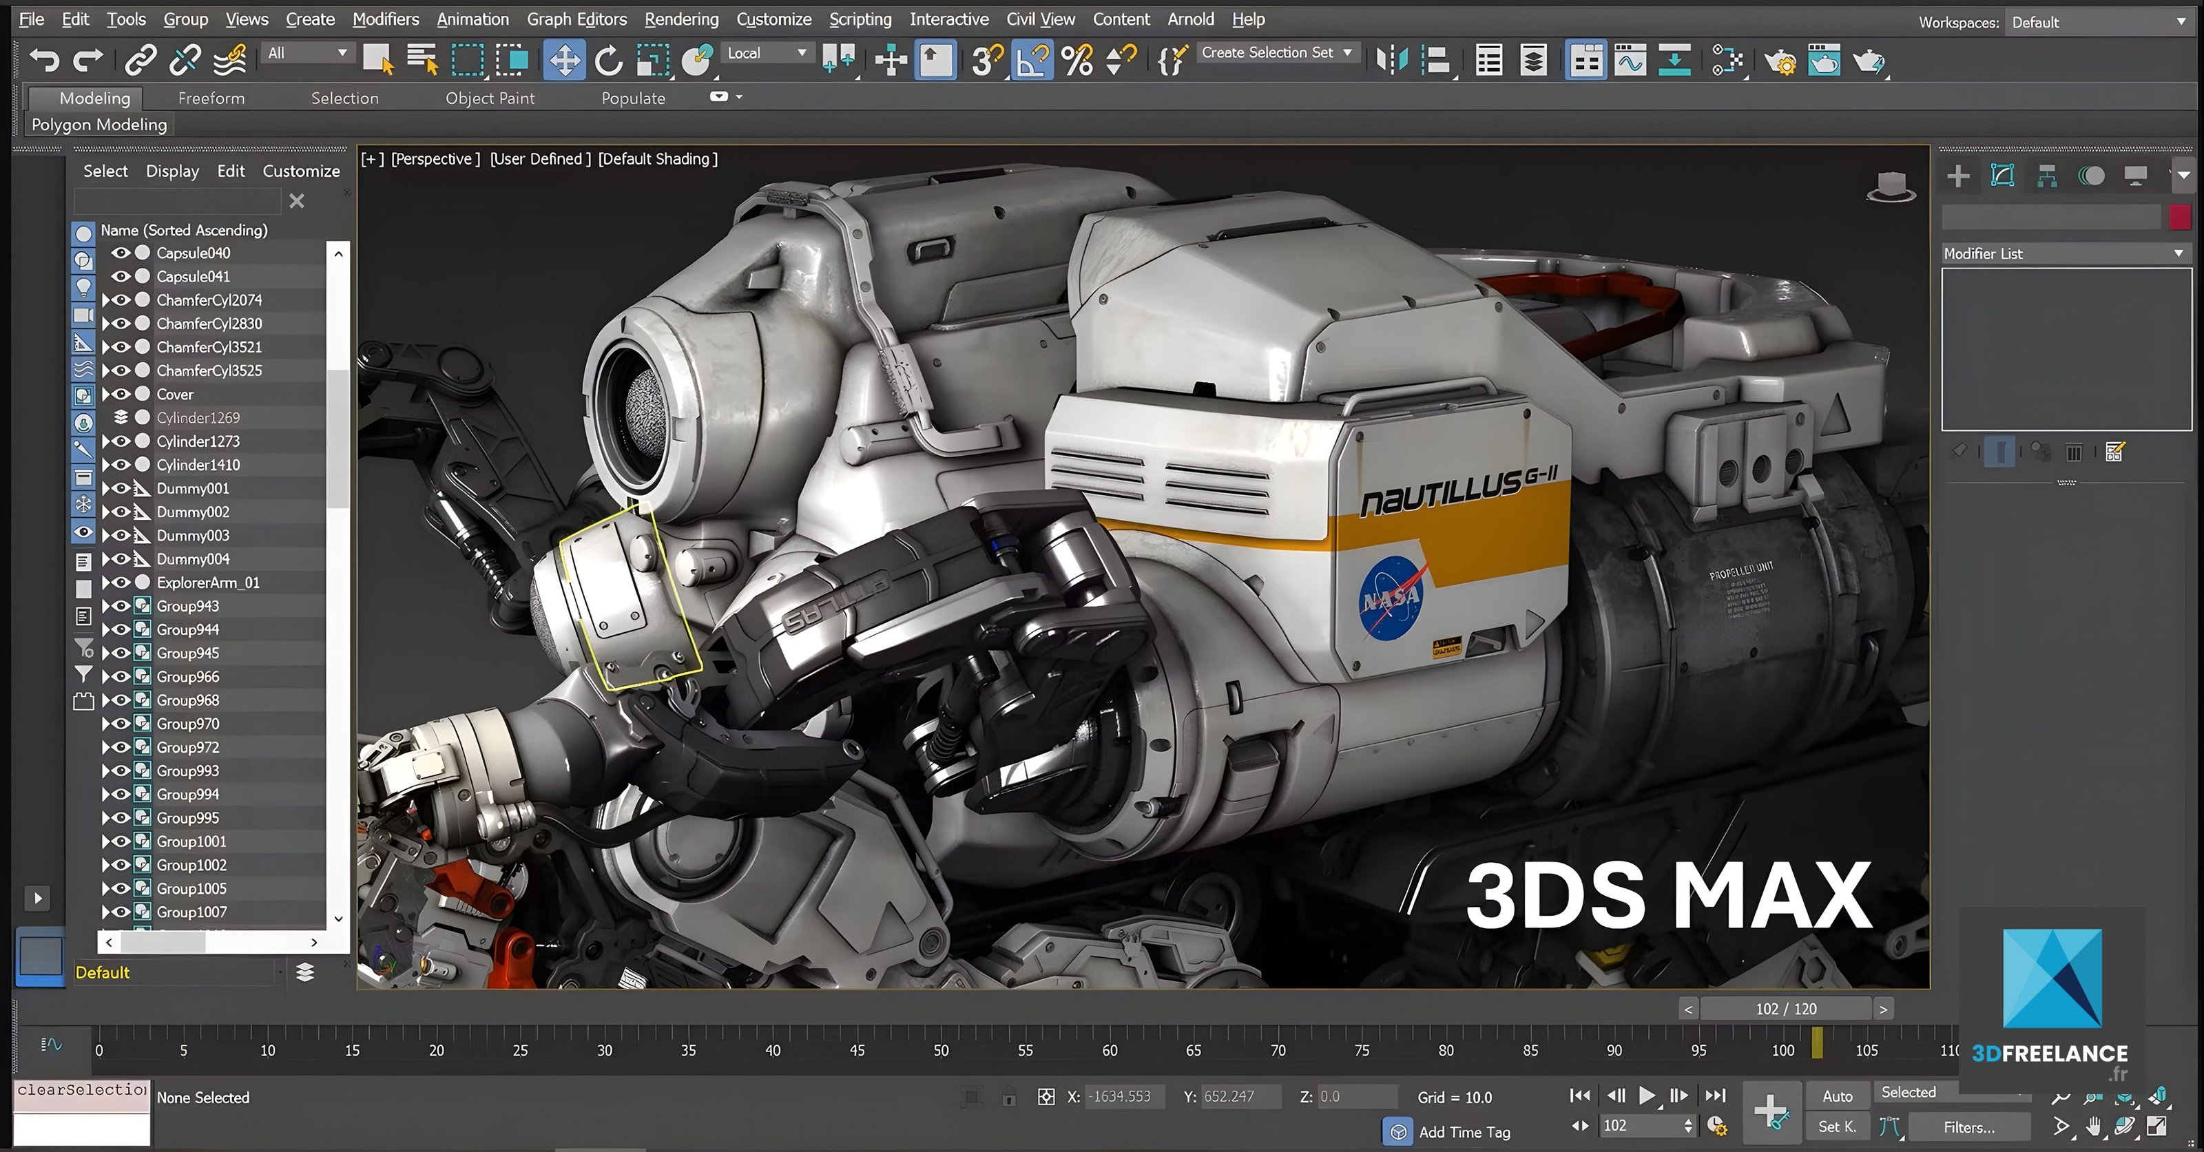
Task: Click the Filters... button
Action: (1968, 1127)
